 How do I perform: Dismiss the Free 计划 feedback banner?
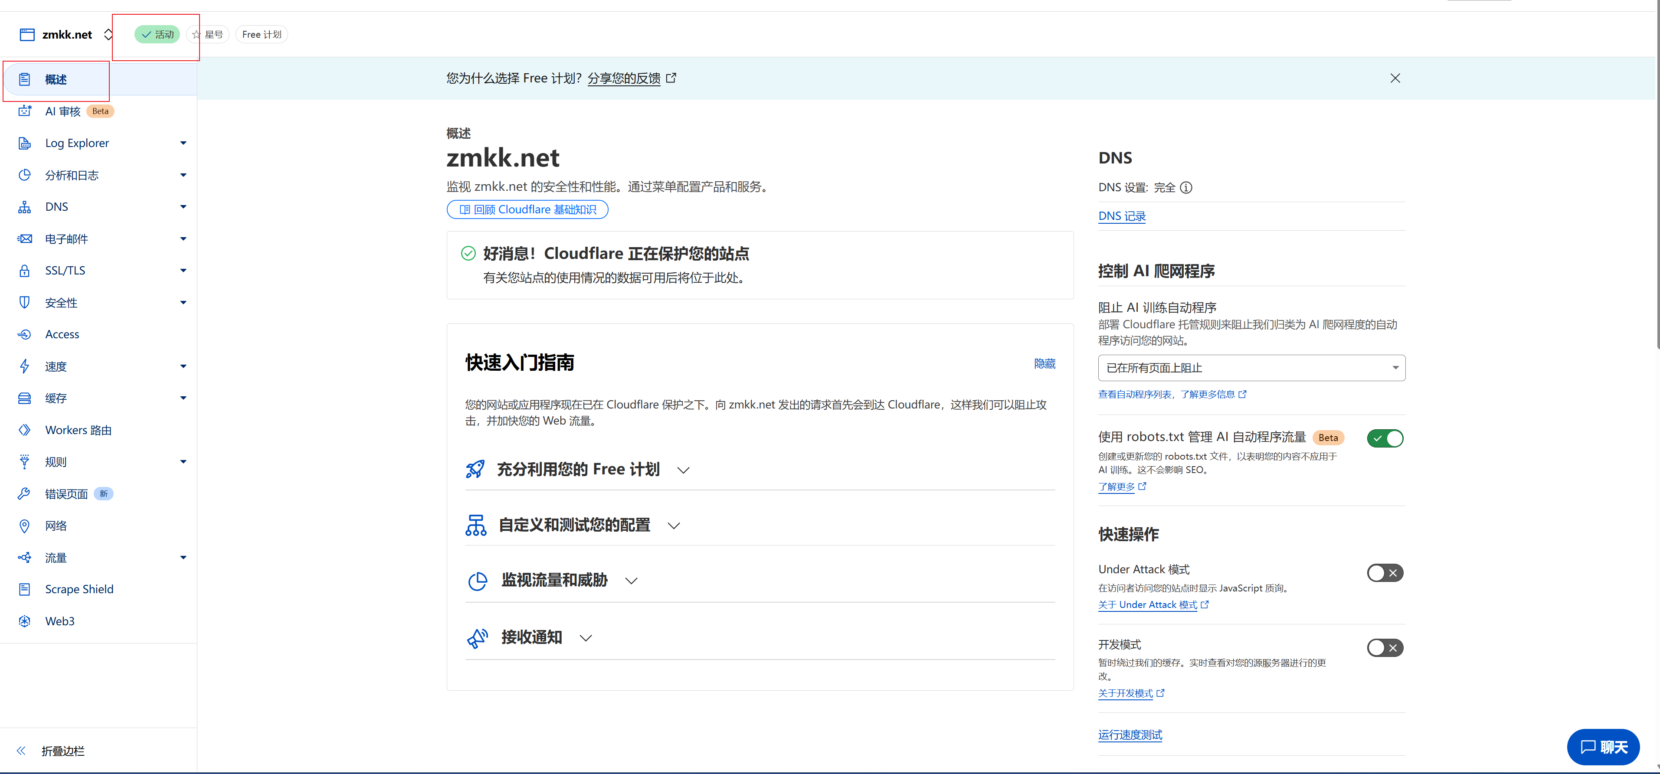1395,78
